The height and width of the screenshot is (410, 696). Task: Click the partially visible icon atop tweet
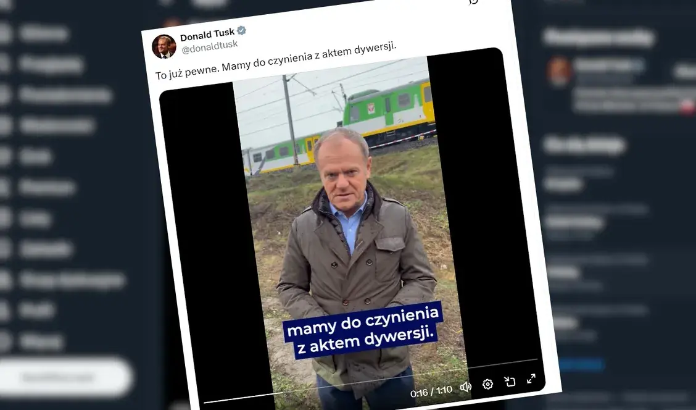coord(474,2)
